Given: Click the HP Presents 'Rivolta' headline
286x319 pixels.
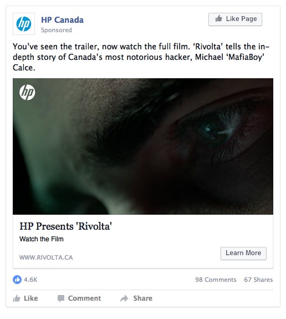Looking at the screenshot, I should [65, 226].
